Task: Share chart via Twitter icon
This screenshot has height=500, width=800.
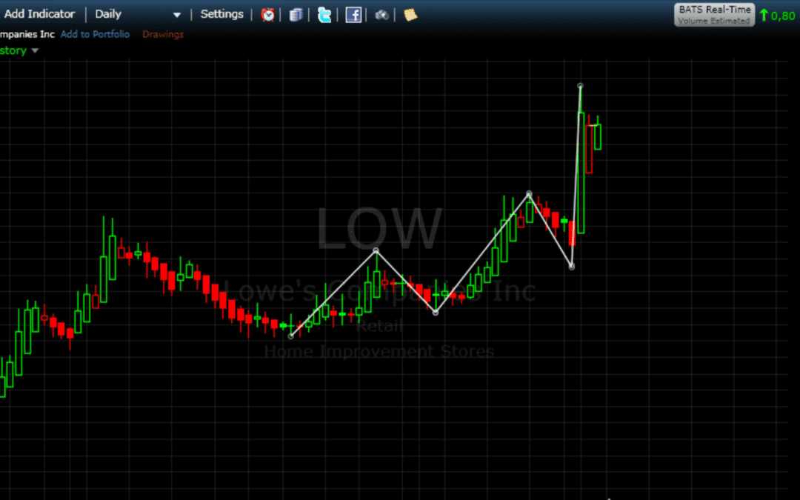Action: (324, 15)
